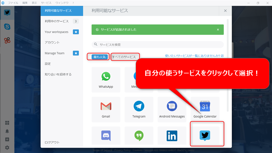The height and width of the screenshot is (153, 272).
Task: Open settings gear icon in the sidebar
Action: point(7,148)
